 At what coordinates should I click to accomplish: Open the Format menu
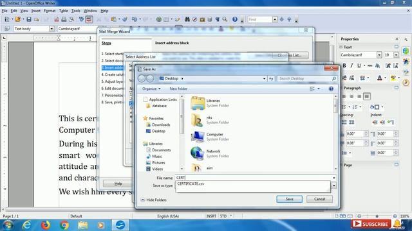tap(50, 11)
